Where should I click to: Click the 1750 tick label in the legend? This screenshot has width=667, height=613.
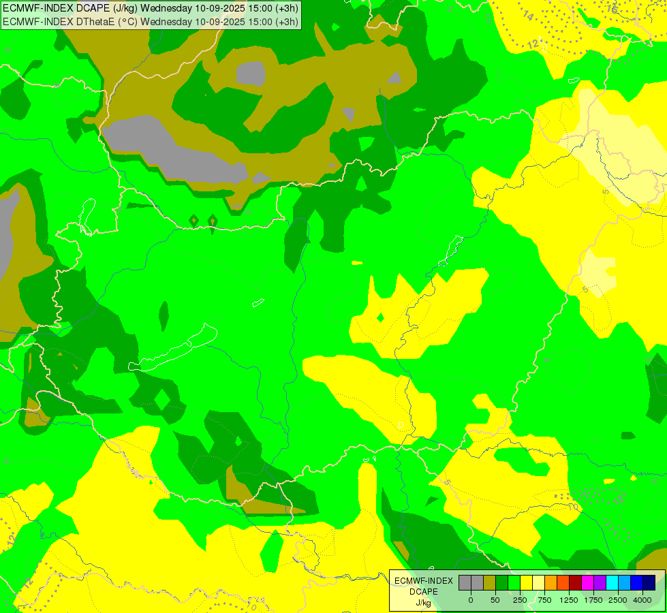(593, 600)
